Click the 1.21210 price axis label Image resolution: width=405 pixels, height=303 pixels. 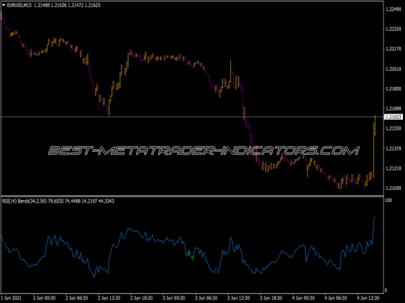pyautogui.click(x=394, y=168)
